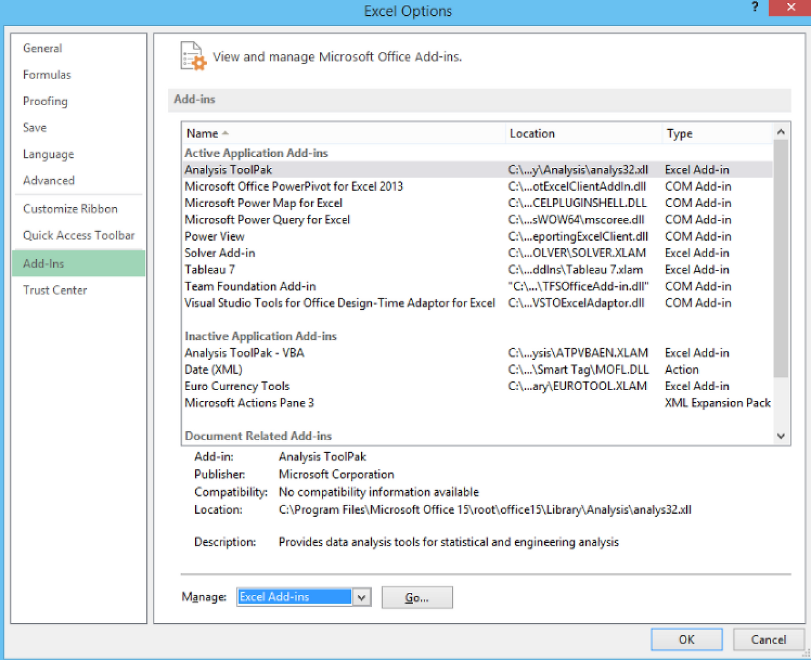Click the Cancel button
The image size is (811, 660).
click(769, 640)
